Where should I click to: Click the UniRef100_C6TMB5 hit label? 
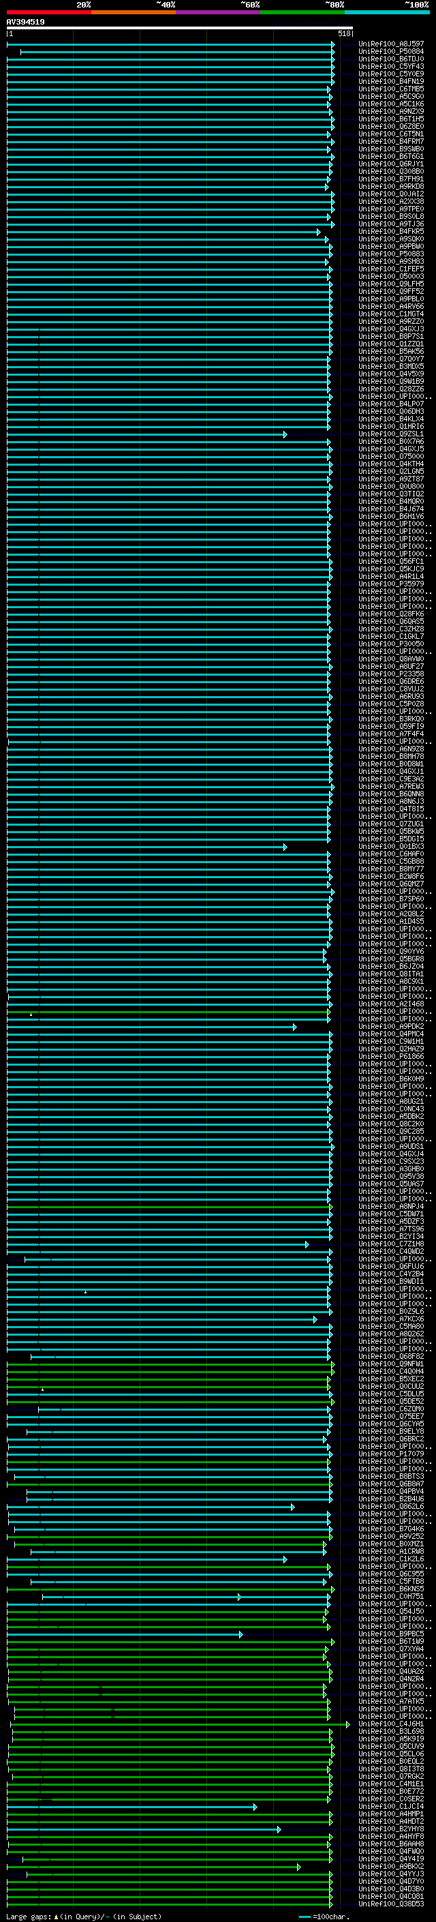(x=390, y=89)
